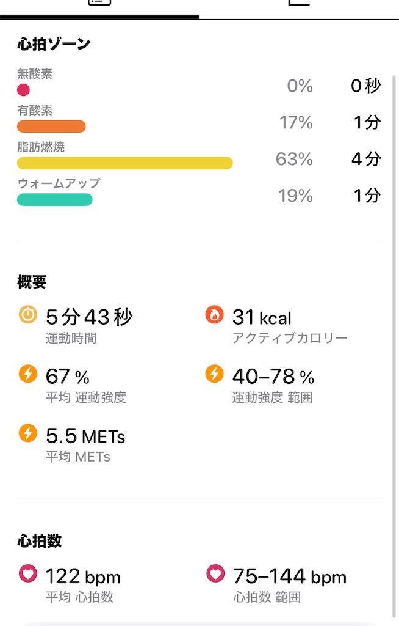This screenshot has height=626, width=399.
Task: Switch to the left active tab at top
Action: click(x=99, y=8)
